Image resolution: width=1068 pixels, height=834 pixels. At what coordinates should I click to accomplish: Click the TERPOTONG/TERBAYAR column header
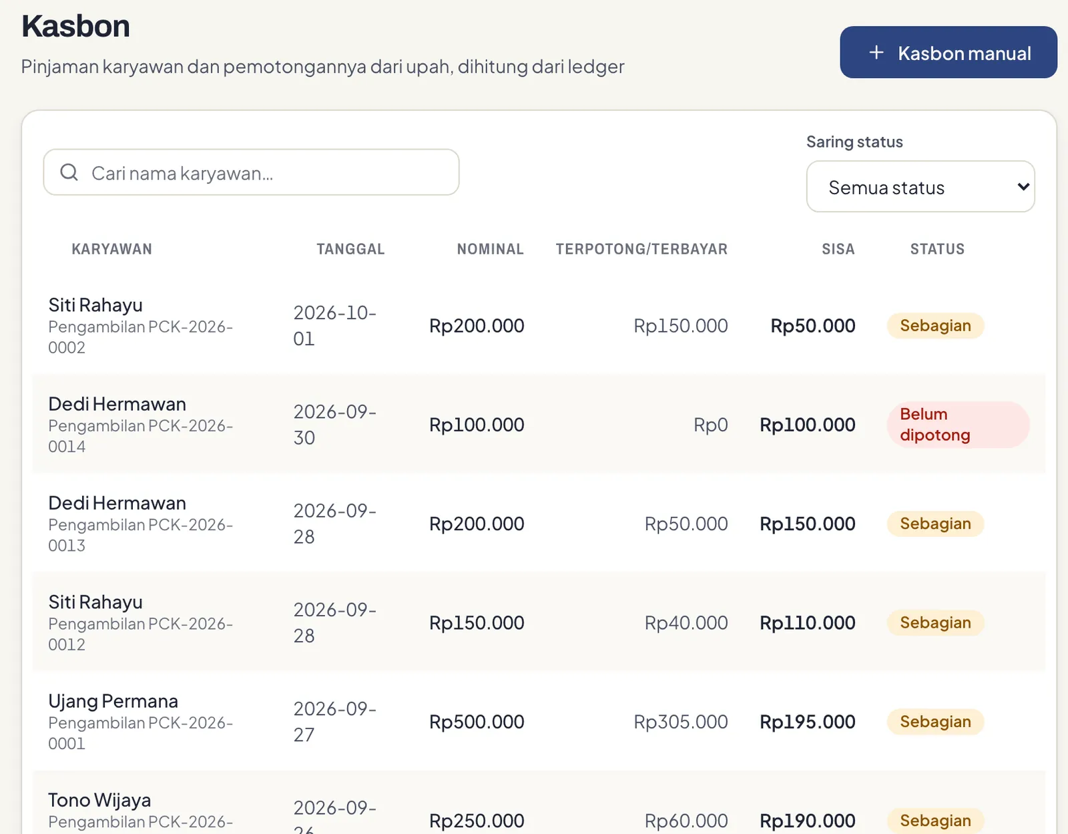pos(641,249)
